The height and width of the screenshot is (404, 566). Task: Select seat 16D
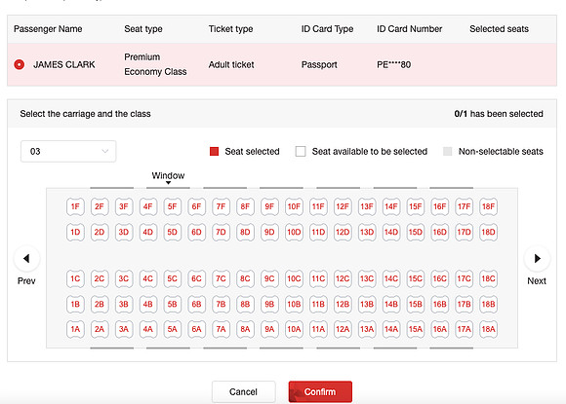tap(440, 232)
